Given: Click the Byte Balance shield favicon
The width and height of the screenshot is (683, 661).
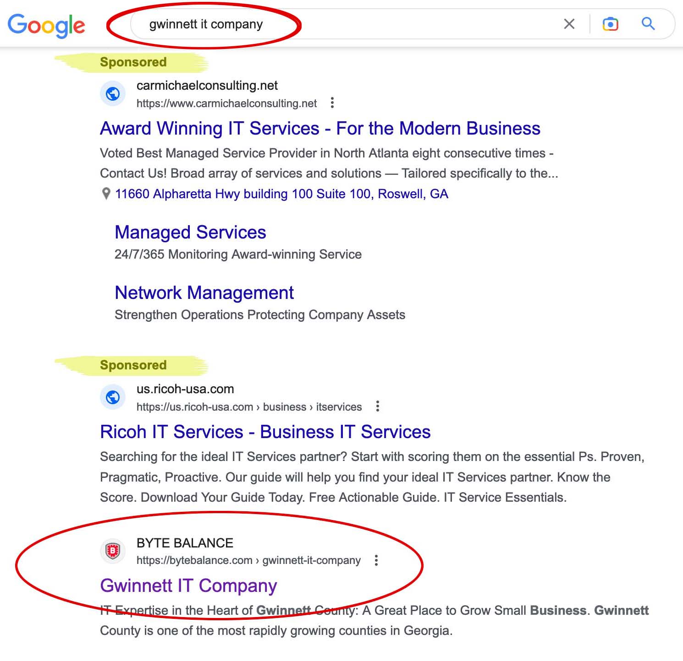Looking at the screenshot, I should (x=113, y=551).
